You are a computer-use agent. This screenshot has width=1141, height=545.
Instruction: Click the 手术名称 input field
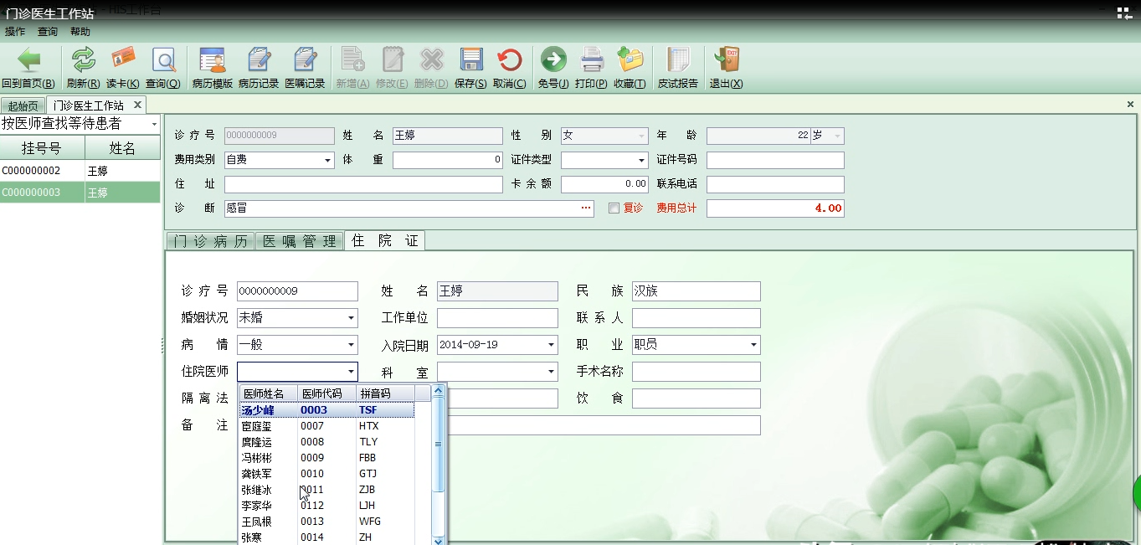click(696, 372)
